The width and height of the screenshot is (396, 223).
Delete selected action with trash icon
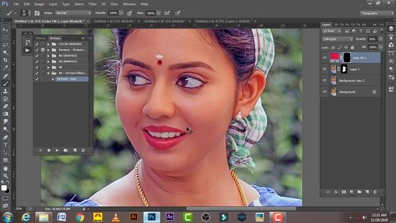tap(83, 150)
